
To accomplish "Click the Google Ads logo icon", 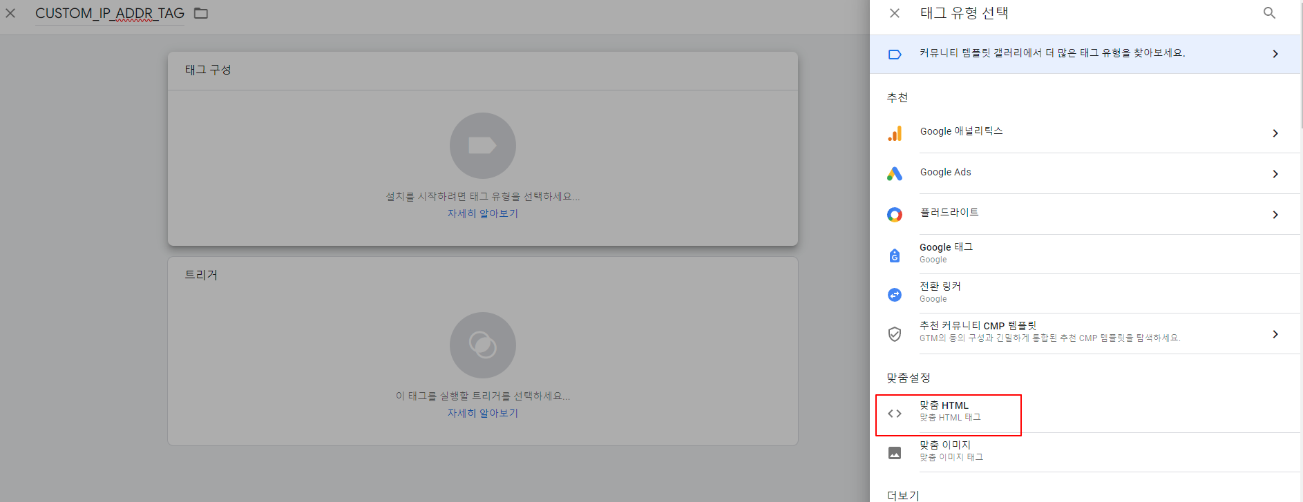I will (x=895, y=173).
